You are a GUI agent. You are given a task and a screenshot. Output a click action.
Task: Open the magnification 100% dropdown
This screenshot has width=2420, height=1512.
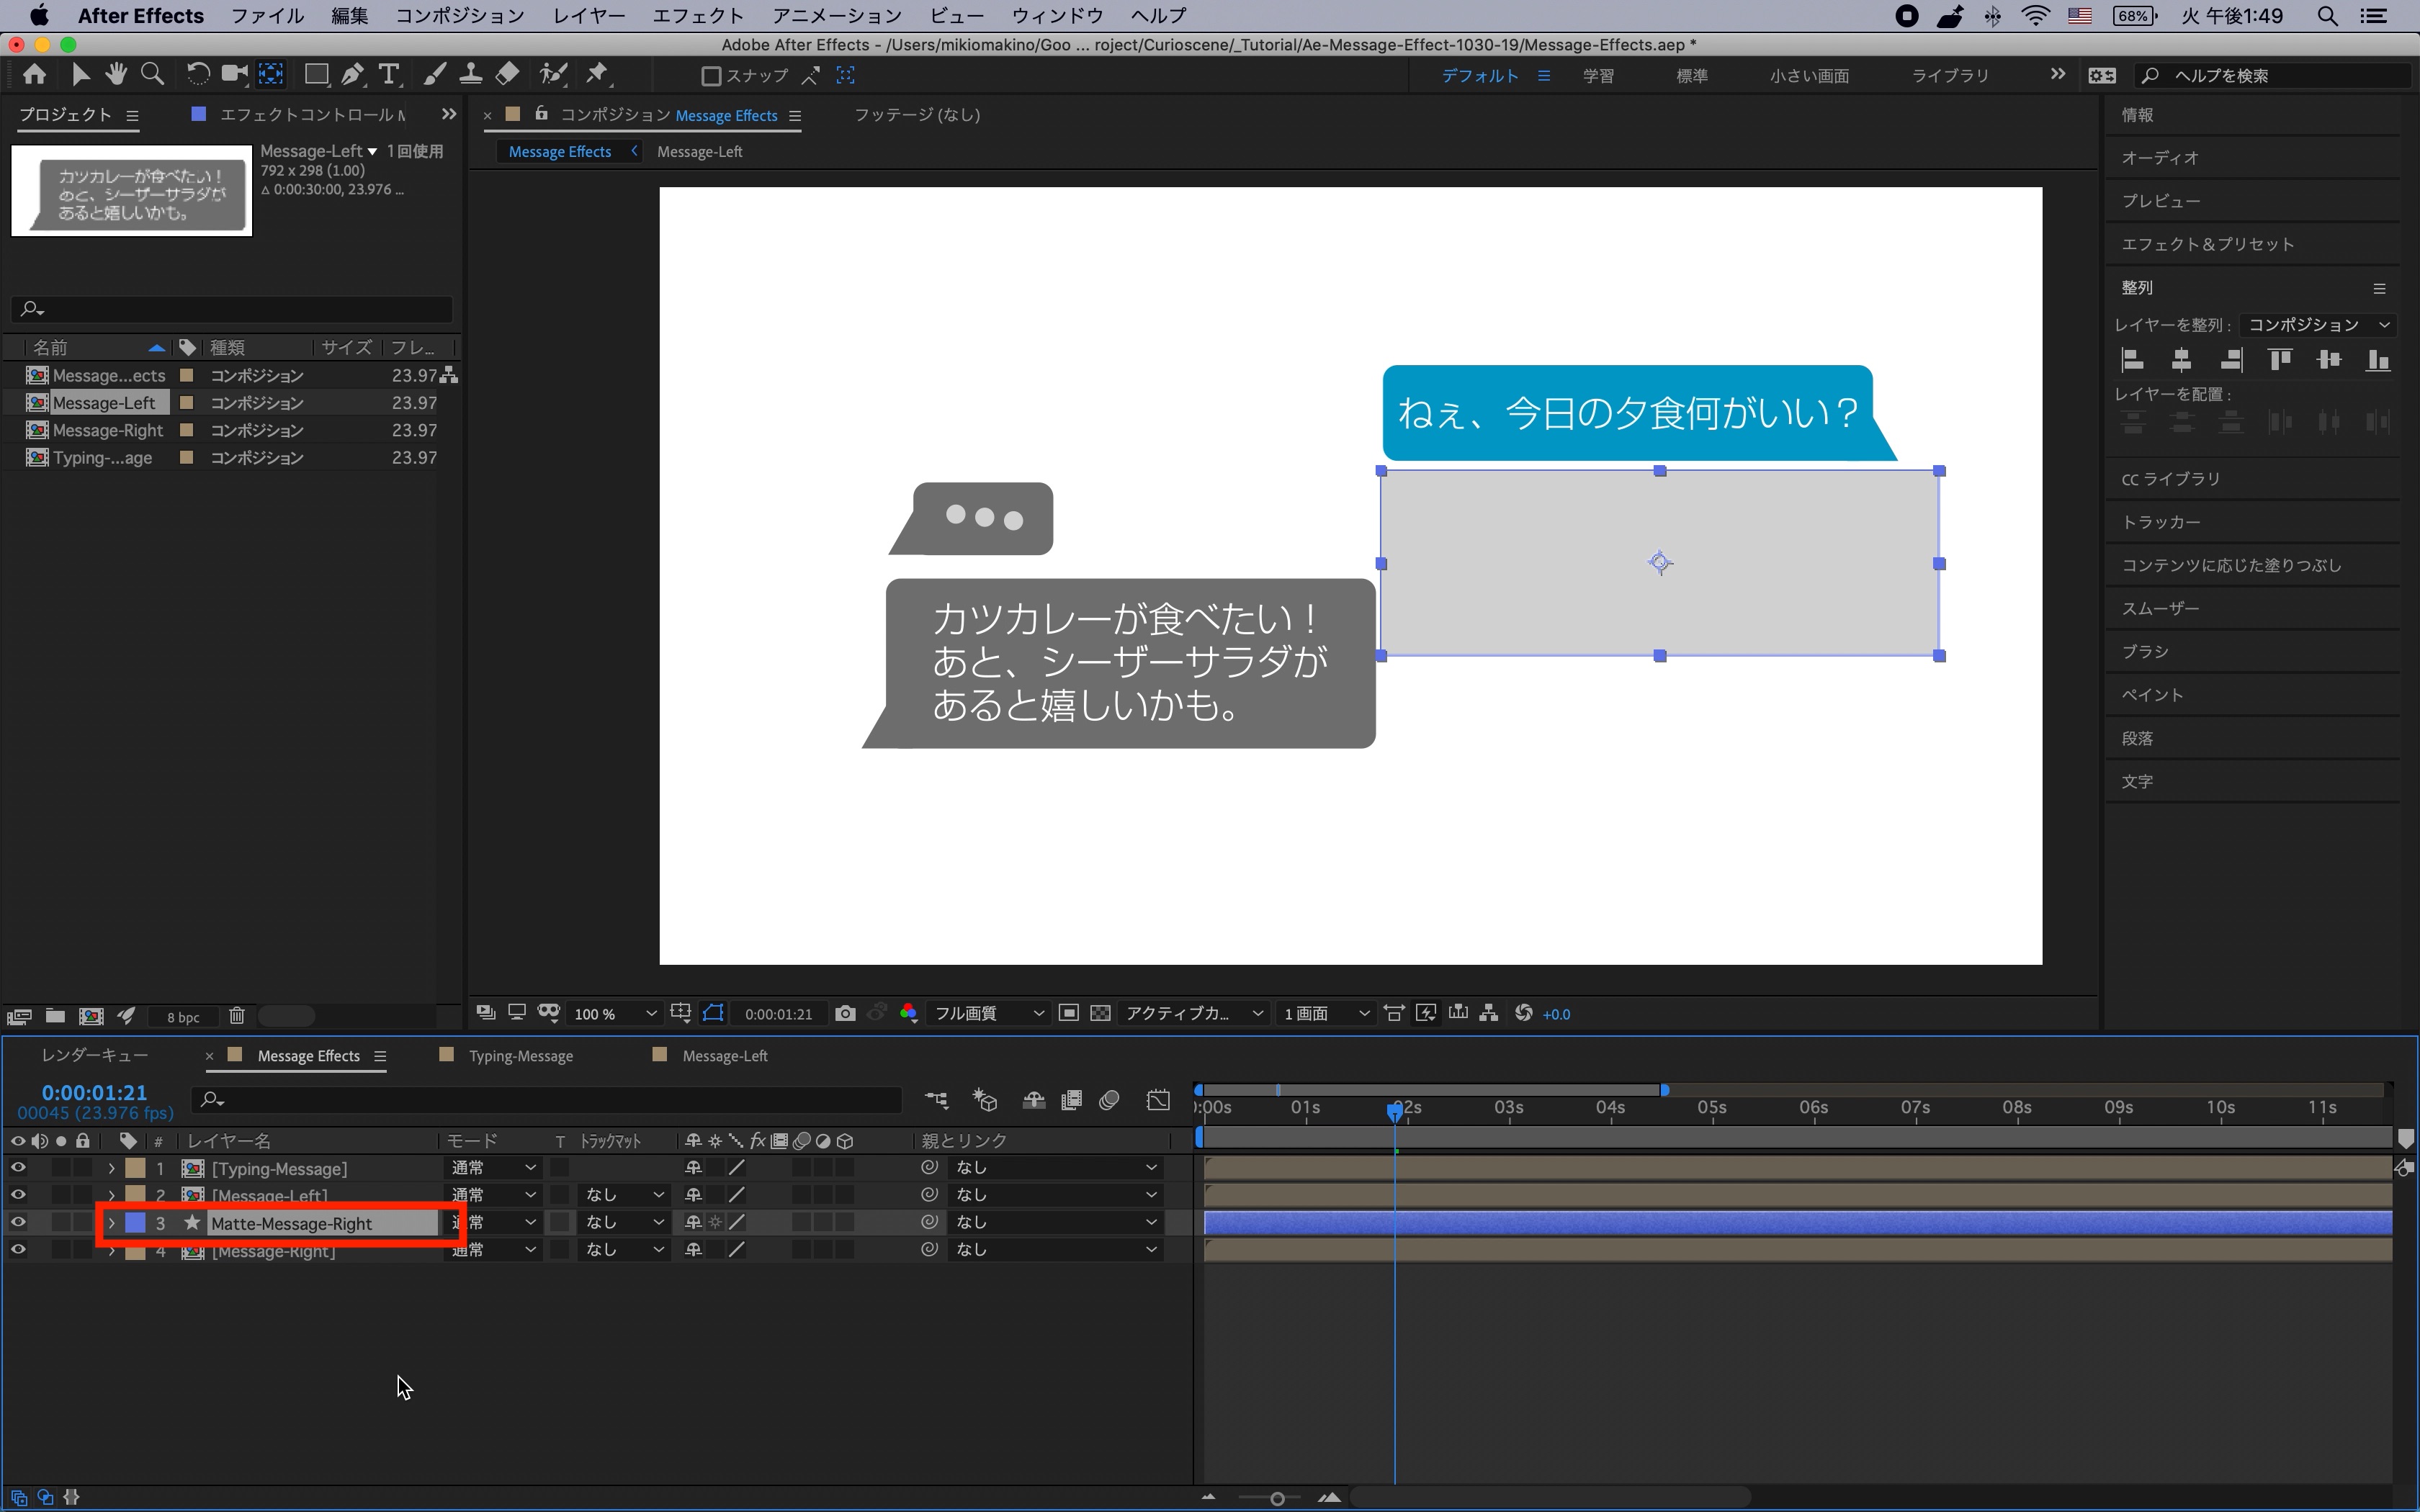pos(614,1014)
